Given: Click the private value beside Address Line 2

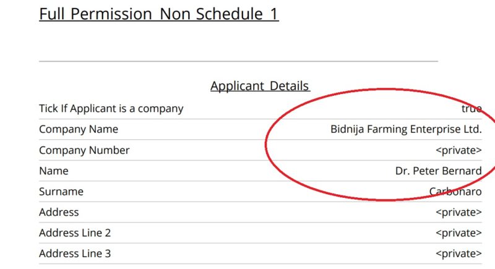Looking at the screenshot, I should tap(458, 233).
